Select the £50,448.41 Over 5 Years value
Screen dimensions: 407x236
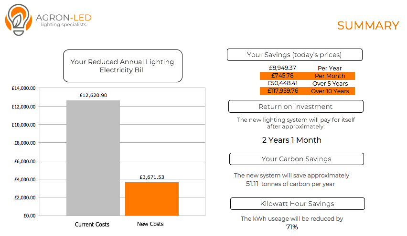point(282,83)
